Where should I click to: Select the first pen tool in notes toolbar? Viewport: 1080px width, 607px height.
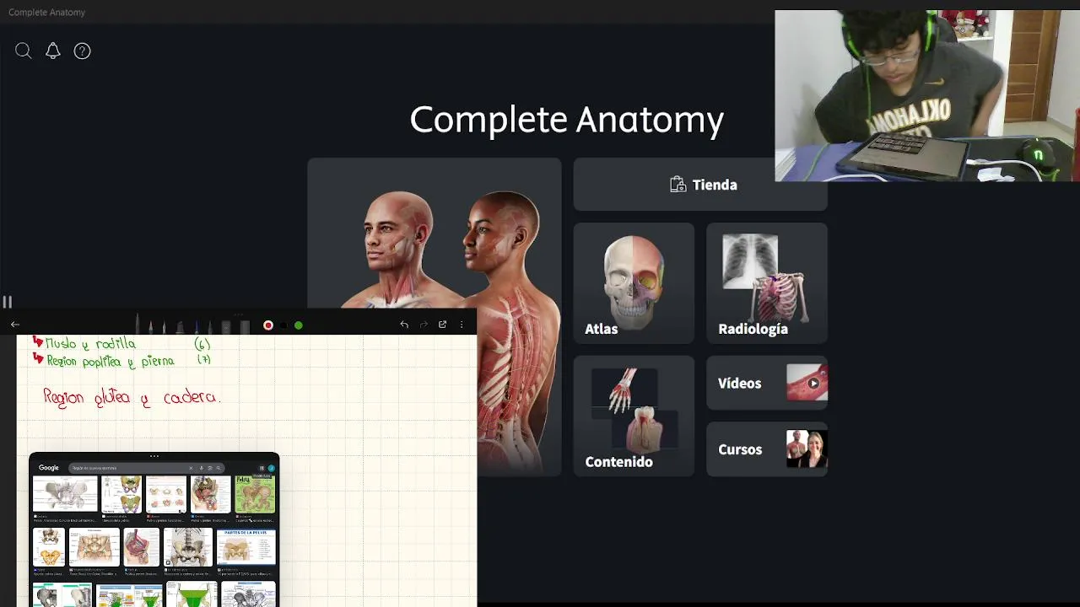tap(138, 322)
